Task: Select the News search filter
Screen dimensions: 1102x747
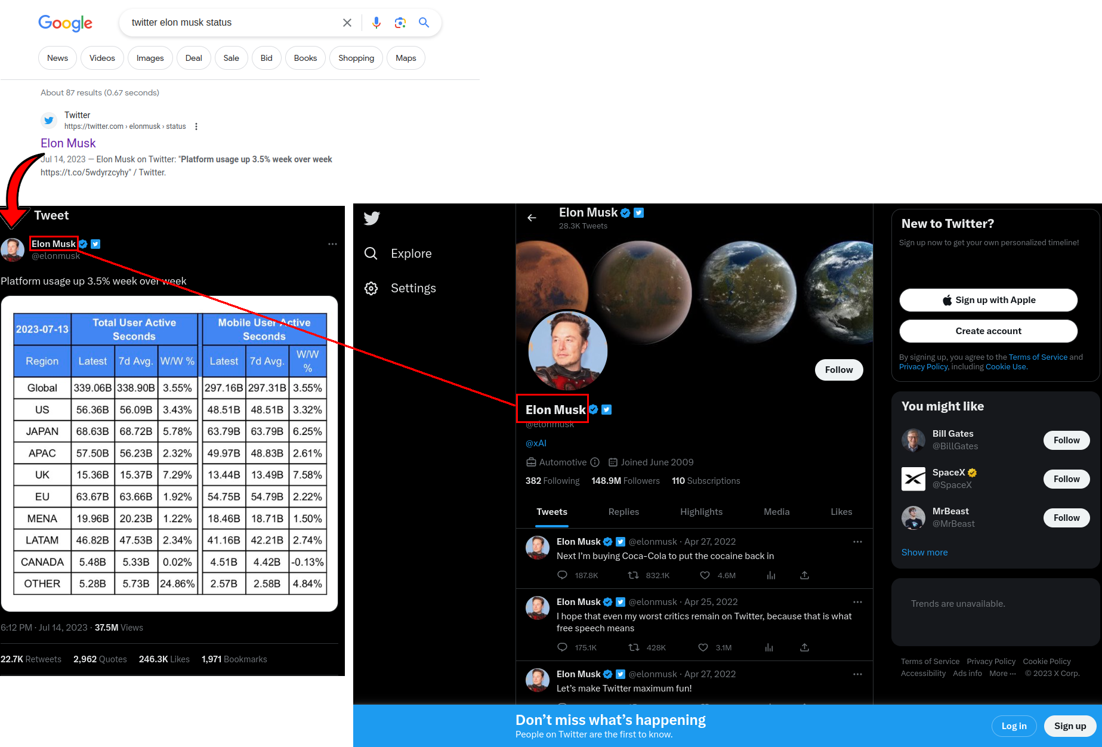Action: pyautogui.click(x=57, y=58)
